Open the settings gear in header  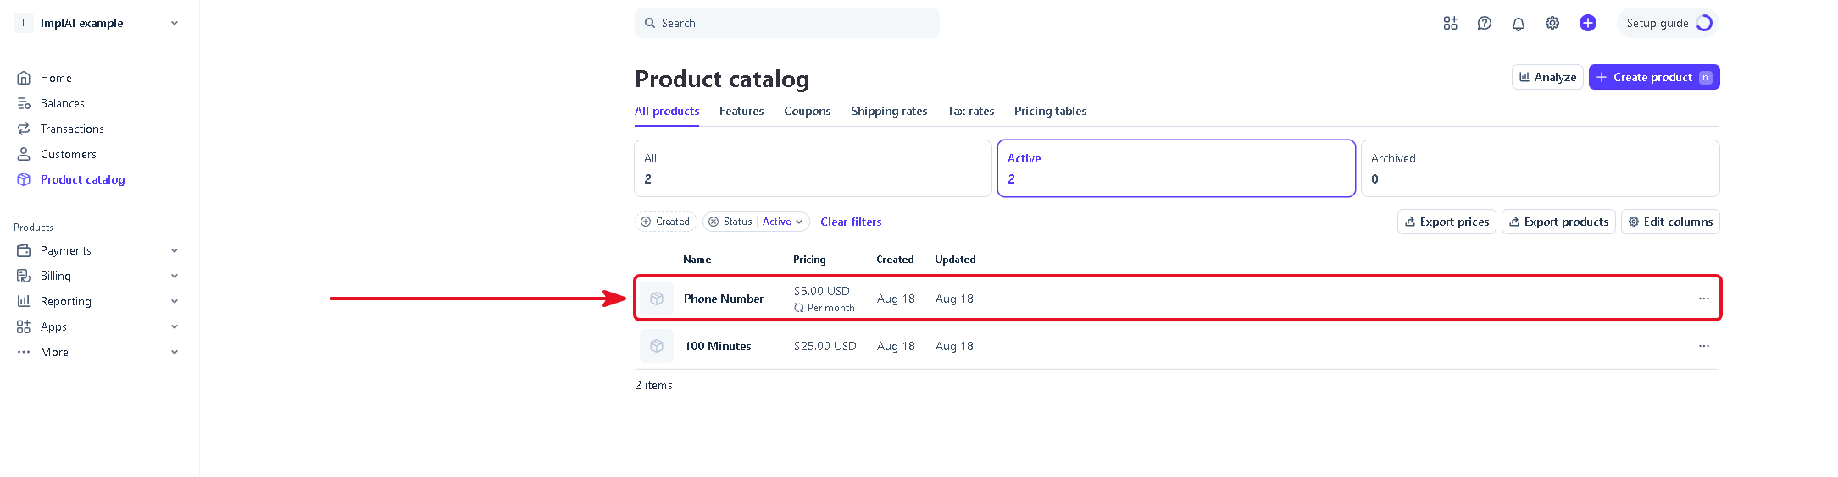(x=1552, y=24)
